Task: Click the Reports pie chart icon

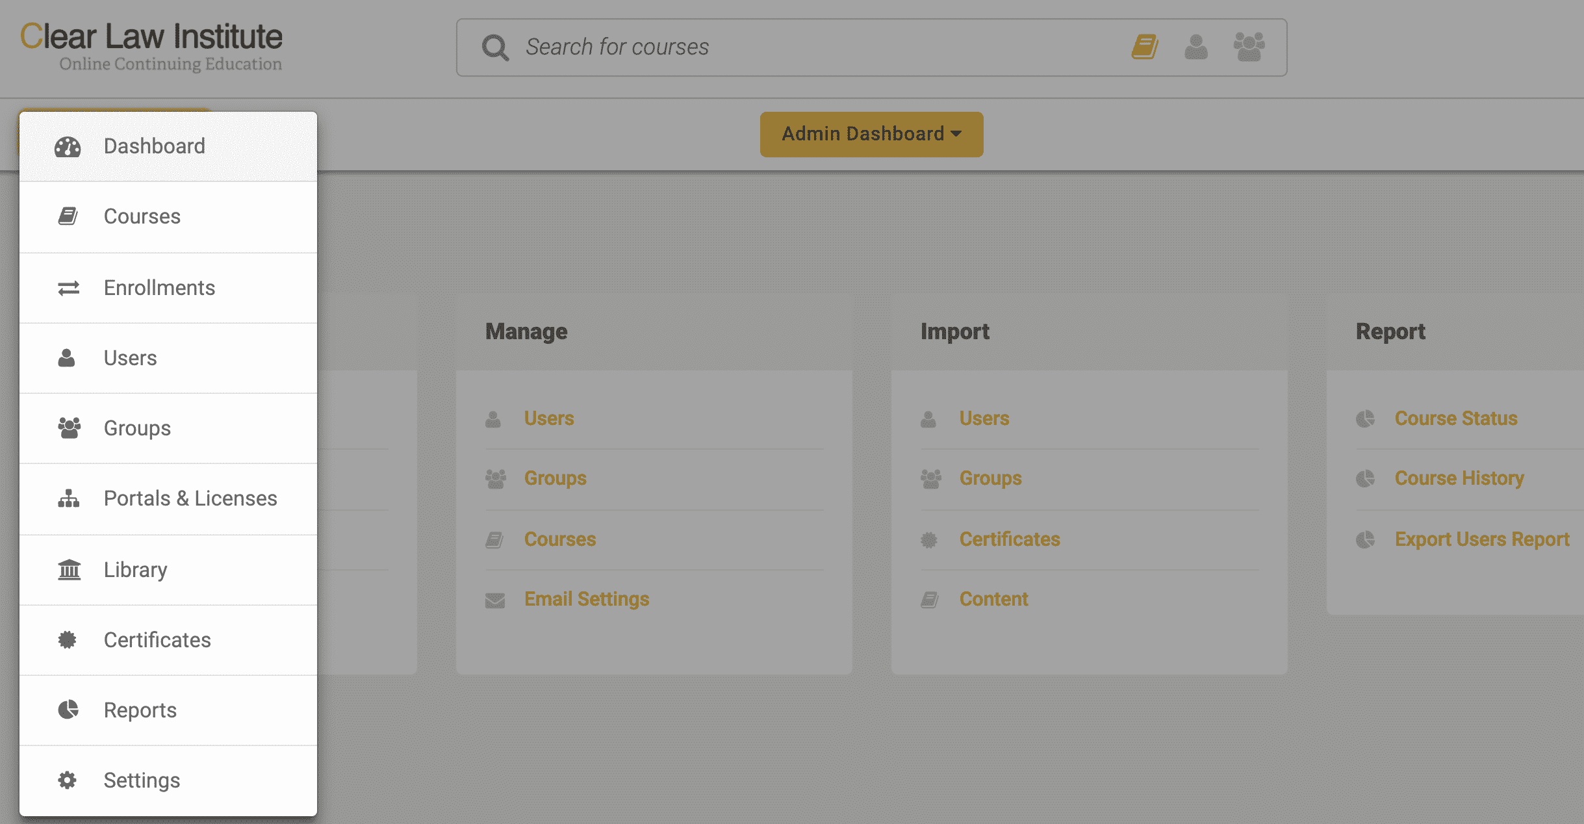Action: pyautogui.click(x=68, y=710)
